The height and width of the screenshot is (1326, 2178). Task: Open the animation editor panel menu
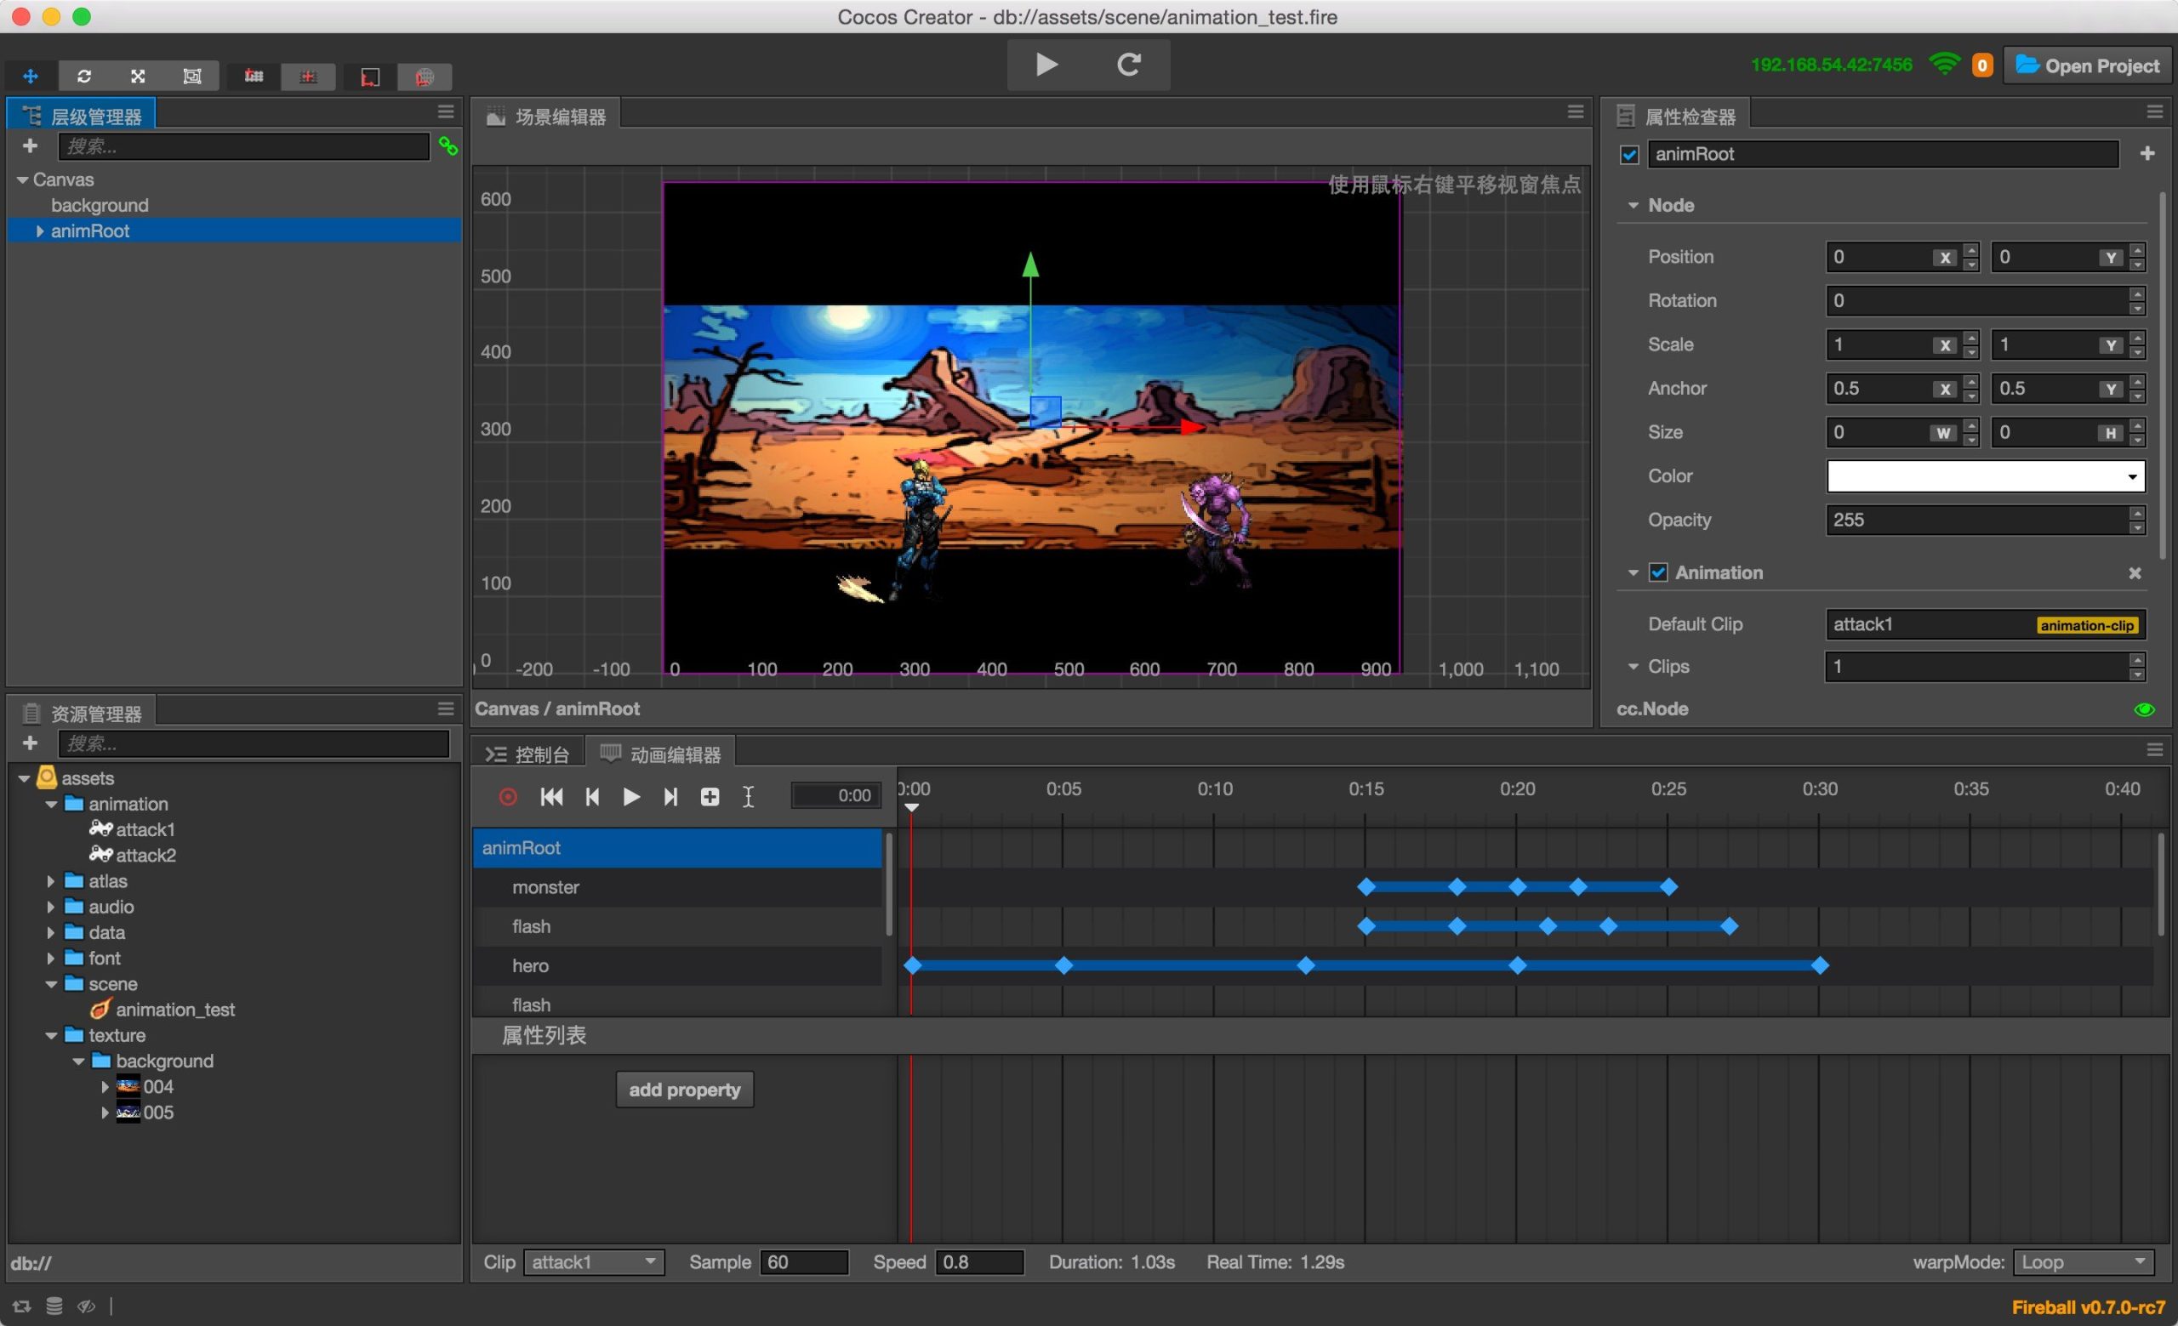(x=2154, y=750)
